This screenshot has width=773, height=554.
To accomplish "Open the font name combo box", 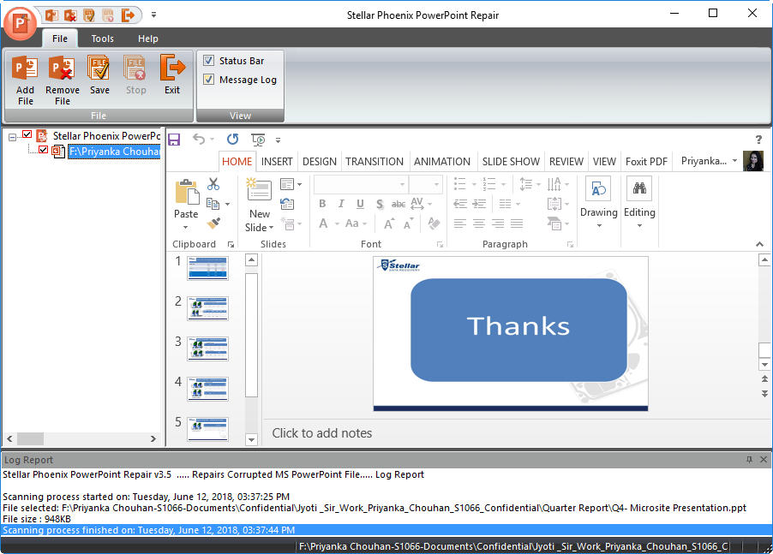I will click(x=361, y=185).
